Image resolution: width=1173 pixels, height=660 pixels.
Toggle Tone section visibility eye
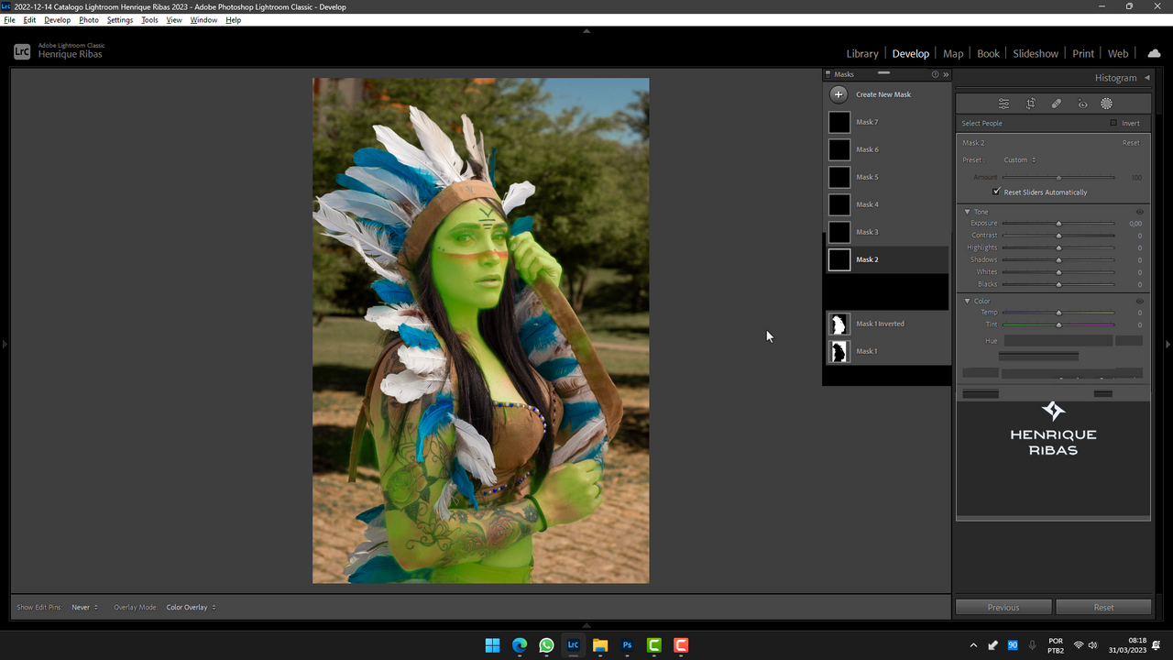coord(1140,212)
